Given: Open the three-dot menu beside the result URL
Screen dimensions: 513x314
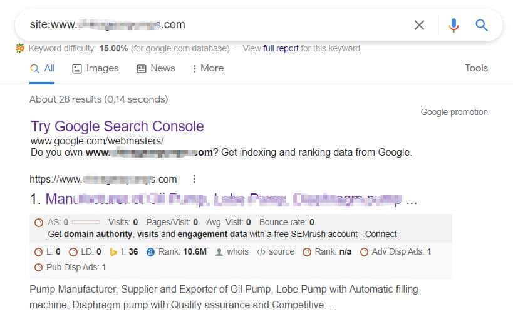Looking at the screenshot, I should (194, 179).
